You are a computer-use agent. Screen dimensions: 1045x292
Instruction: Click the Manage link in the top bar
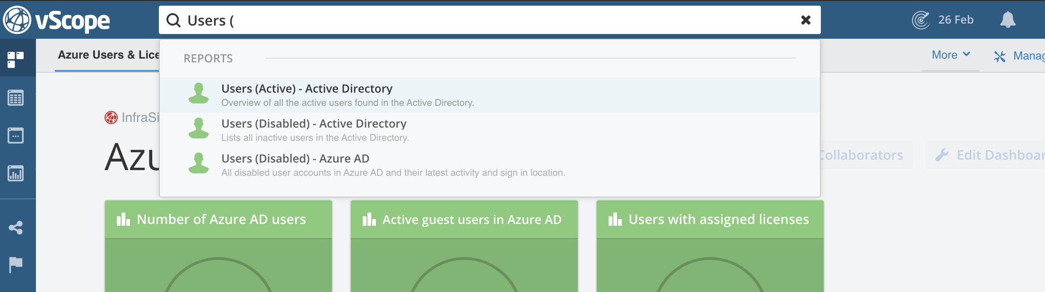pyautogui.click(x=1029, y=56)
